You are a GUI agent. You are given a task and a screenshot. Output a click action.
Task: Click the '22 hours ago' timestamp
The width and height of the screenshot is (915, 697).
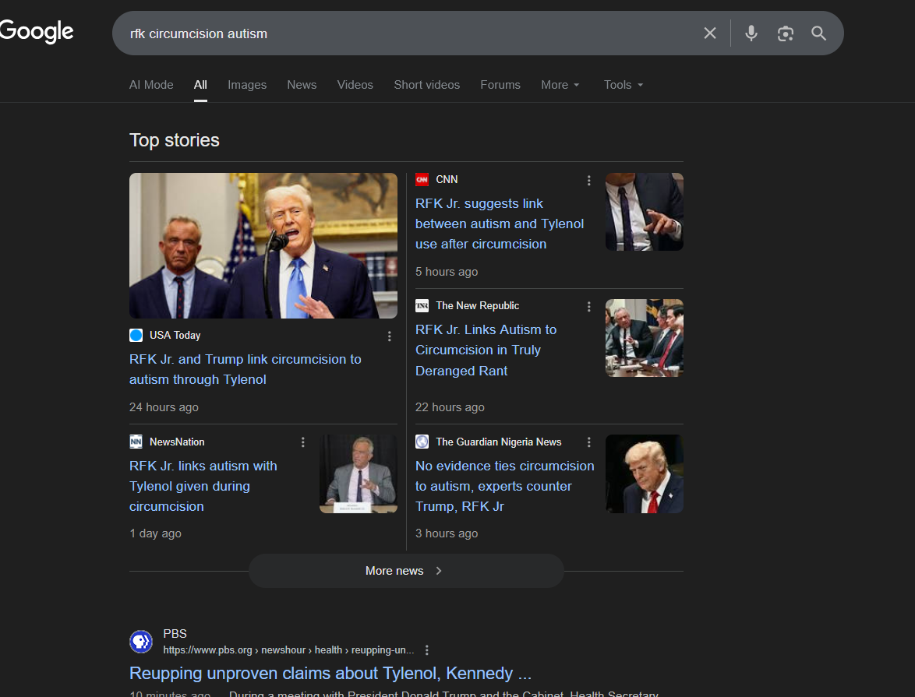point(450,407)
